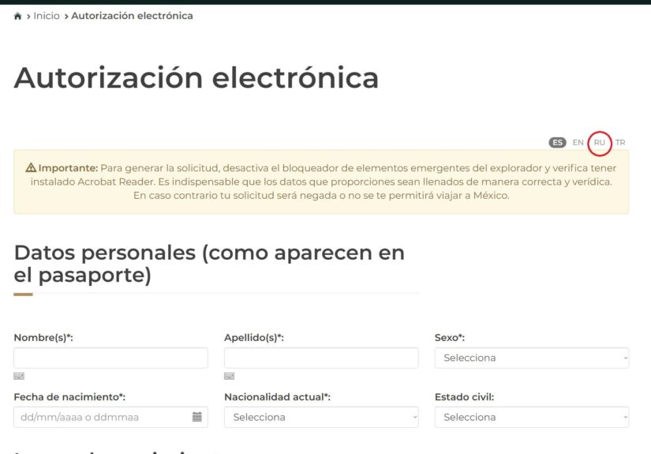Click the home icon in the breadcrumb

[x=18, y=16]
